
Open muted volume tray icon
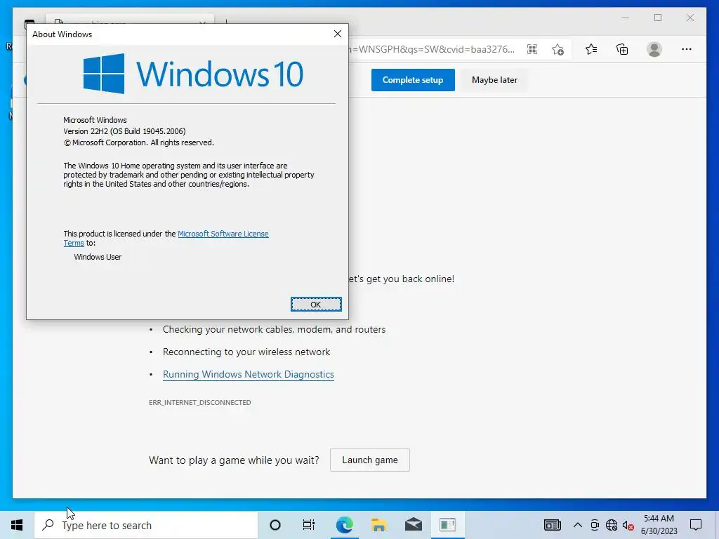click(x=628, y=525)
